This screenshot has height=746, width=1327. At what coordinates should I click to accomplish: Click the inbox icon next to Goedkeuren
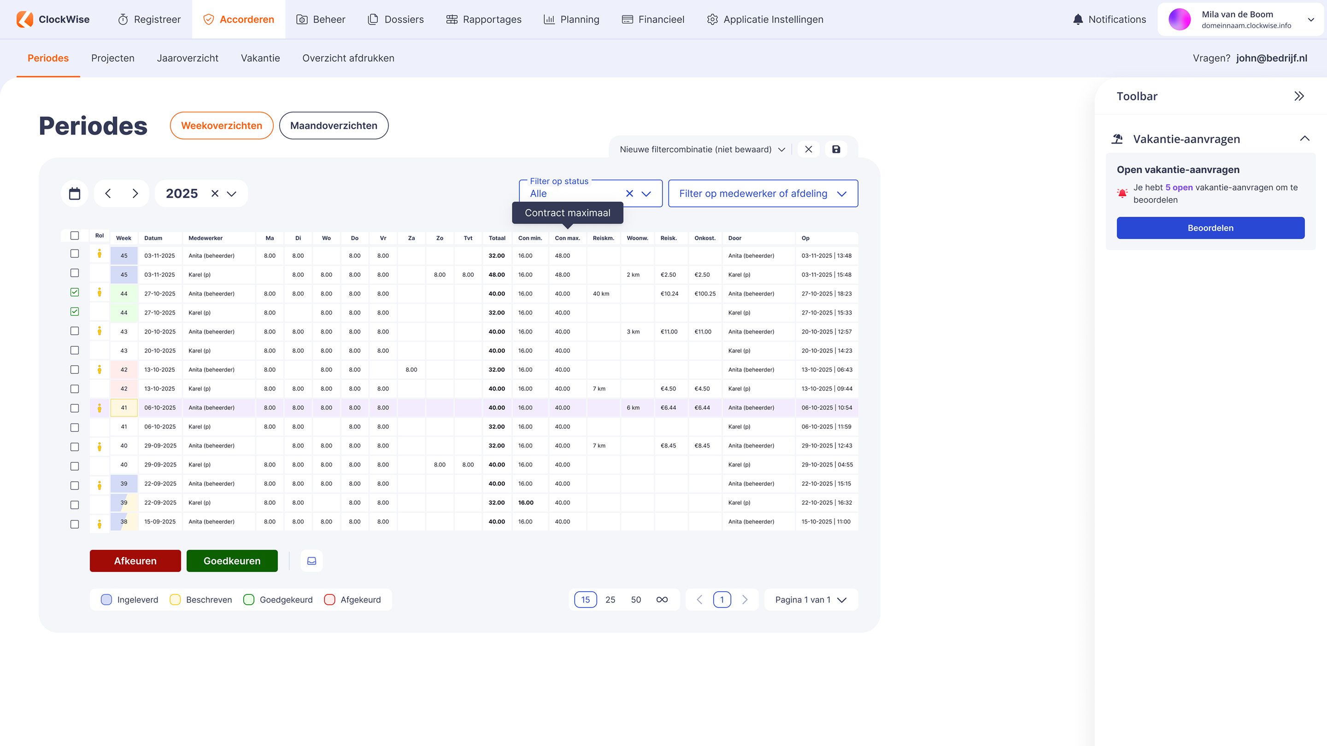click(x=311, y=561)
